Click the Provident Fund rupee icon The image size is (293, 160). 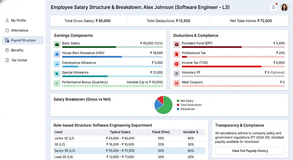(177, 44)
